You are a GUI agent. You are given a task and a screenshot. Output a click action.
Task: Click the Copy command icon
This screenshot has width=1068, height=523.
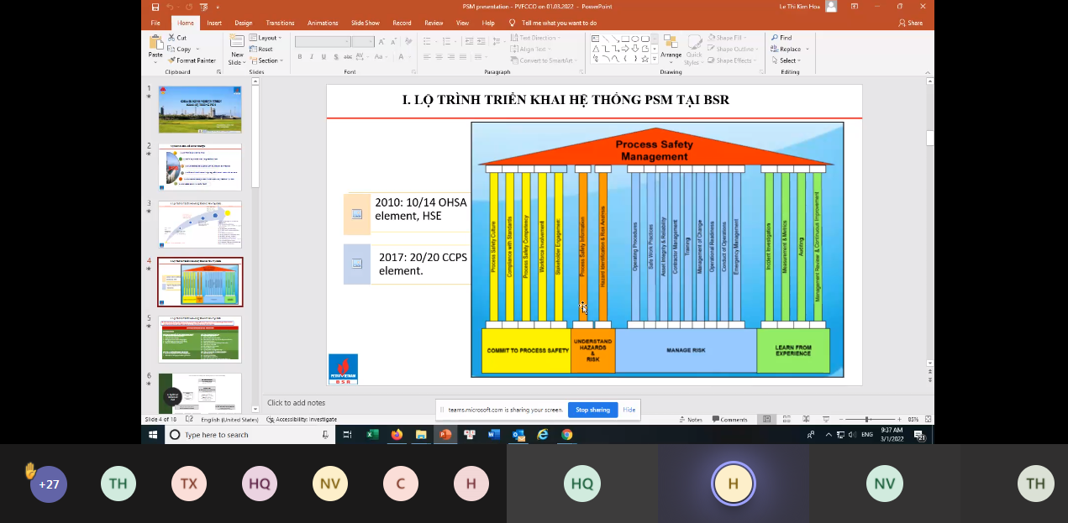171,49
